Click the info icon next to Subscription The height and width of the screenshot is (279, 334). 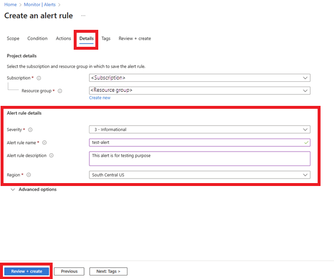[39, 78]
